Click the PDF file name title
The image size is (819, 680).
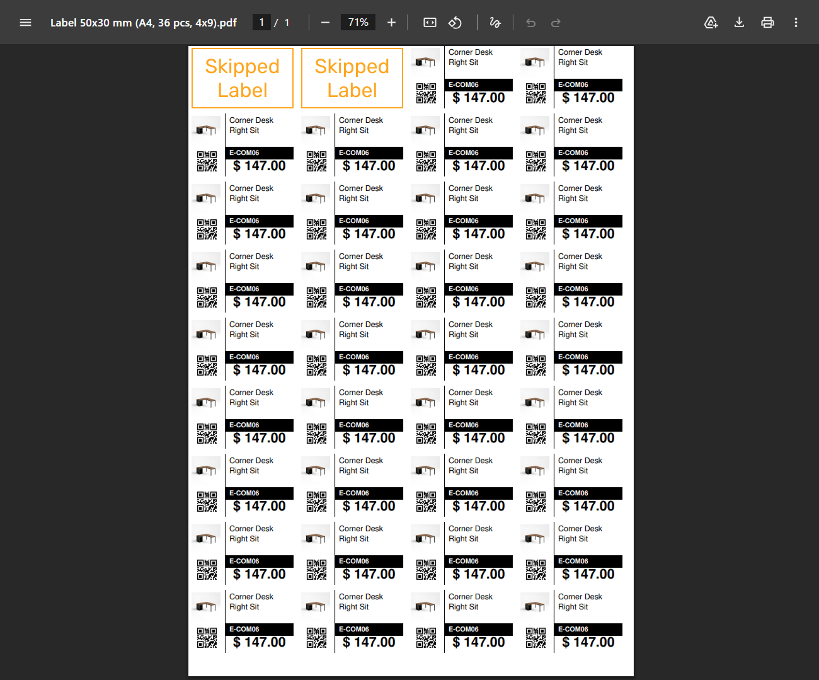[x=144, y=23]
